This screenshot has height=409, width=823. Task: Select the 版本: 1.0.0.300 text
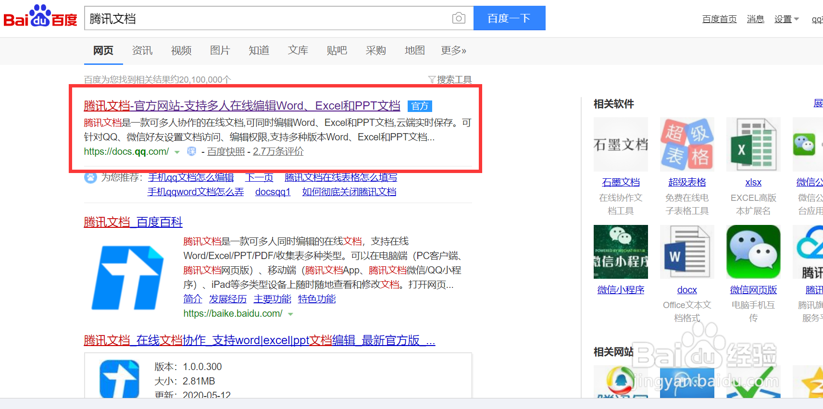tap(188, 367)
